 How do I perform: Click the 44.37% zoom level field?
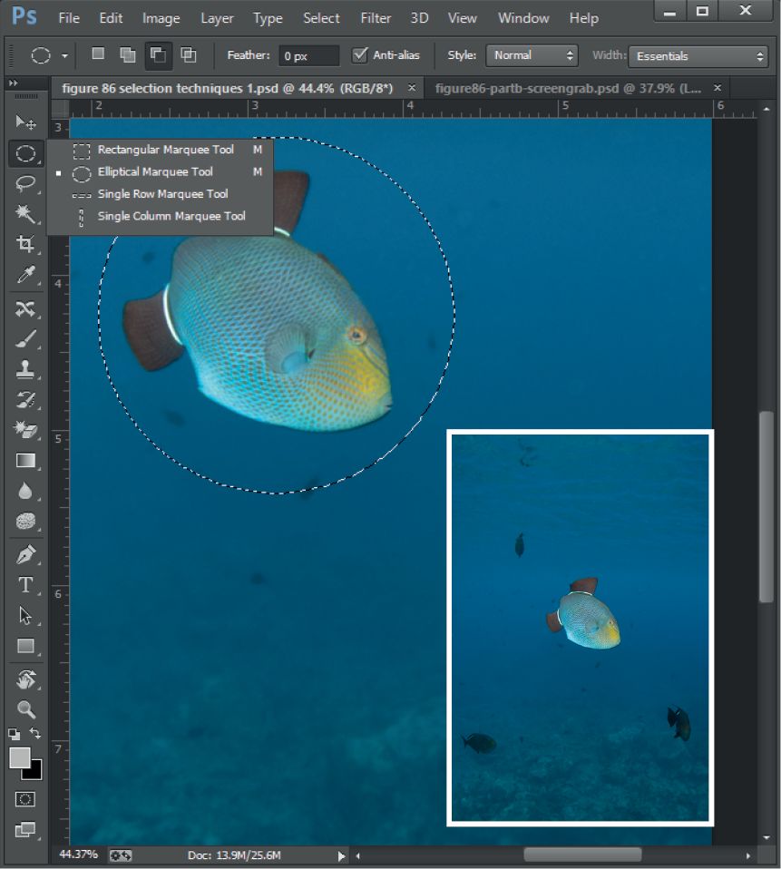point(78,854)
